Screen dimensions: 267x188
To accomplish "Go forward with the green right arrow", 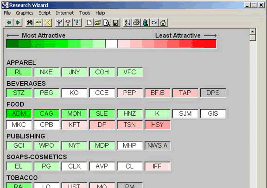I will [x=18, y=23].
